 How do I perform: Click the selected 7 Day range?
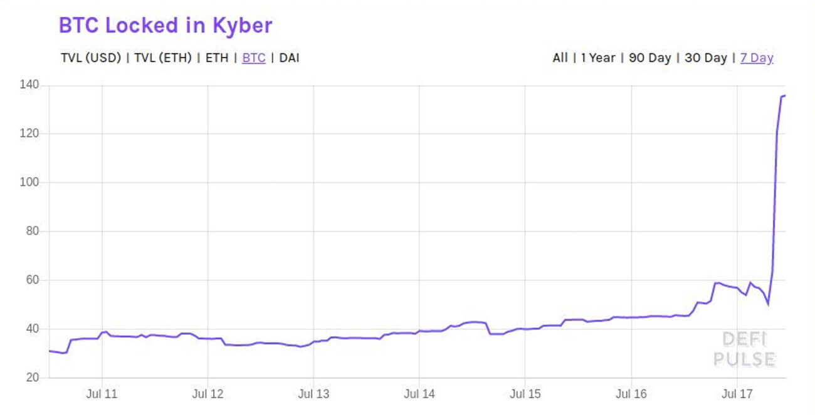pyautogui.click(x=757, y=58)
